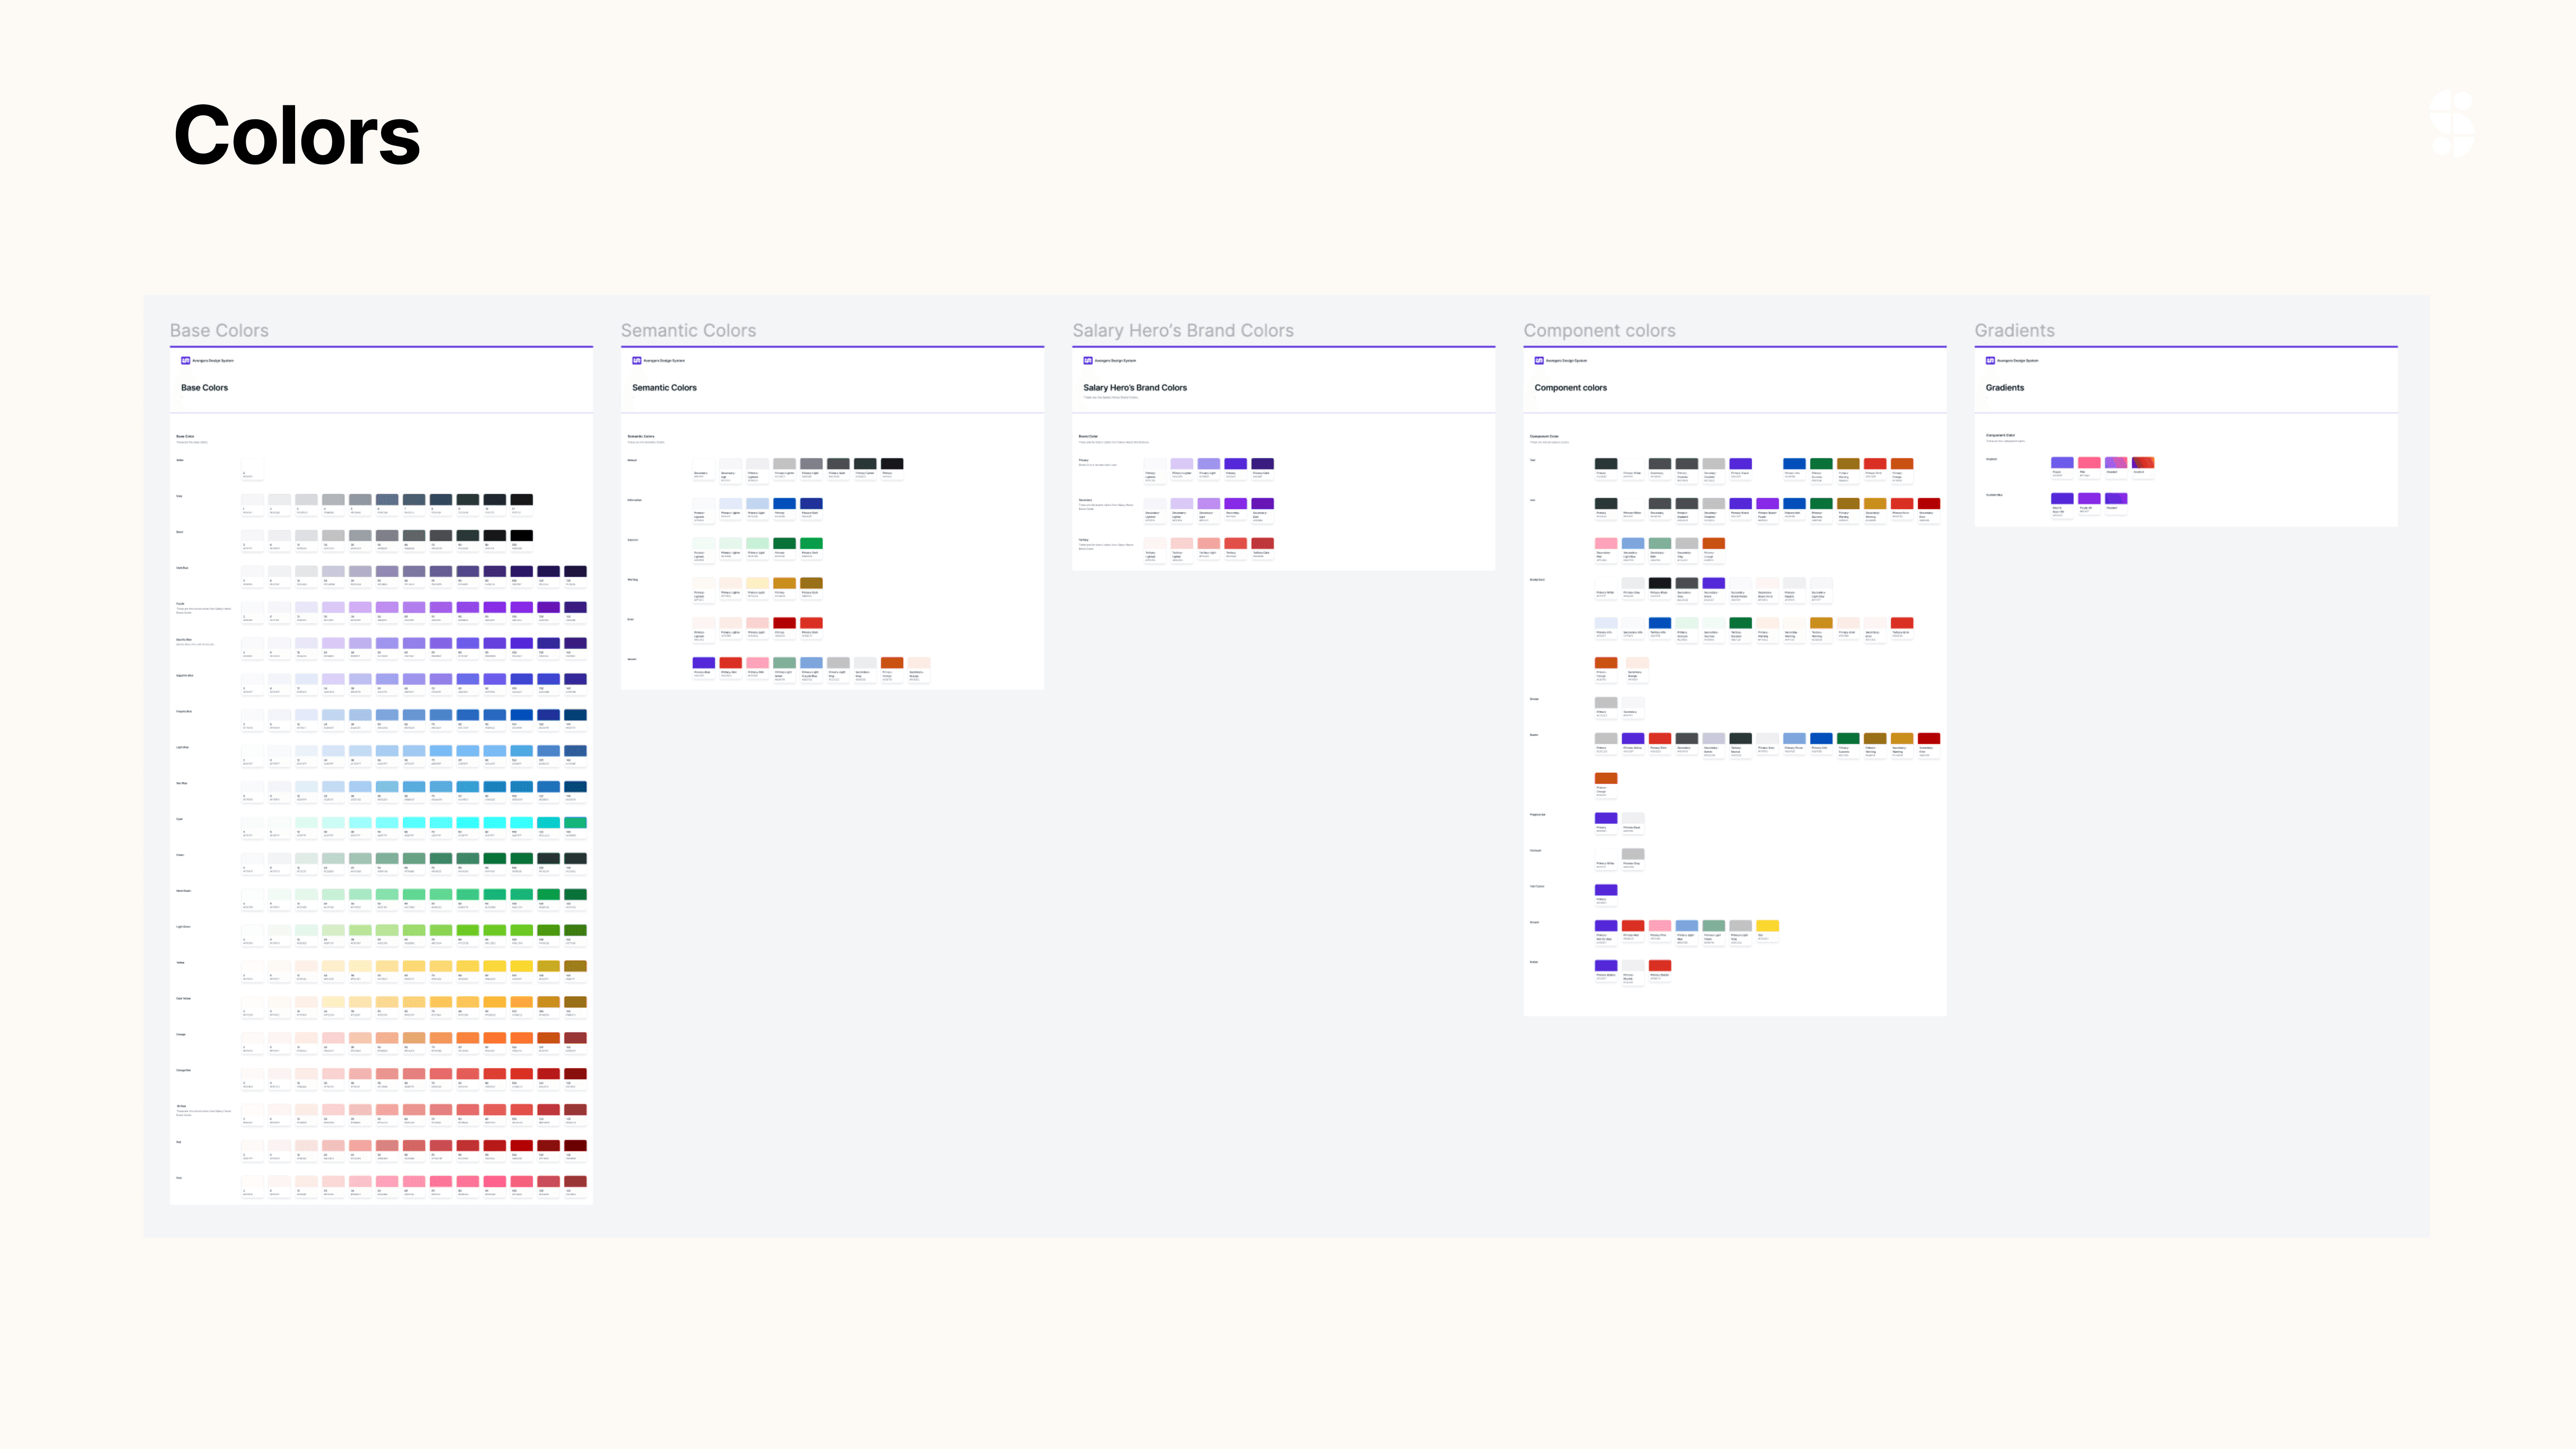Pick the Electric Blue-100 swatch in Gradient Blue row
Image resolution: width=2576 pixels, height=1449 pixels.
click(x=2062, y=498)
